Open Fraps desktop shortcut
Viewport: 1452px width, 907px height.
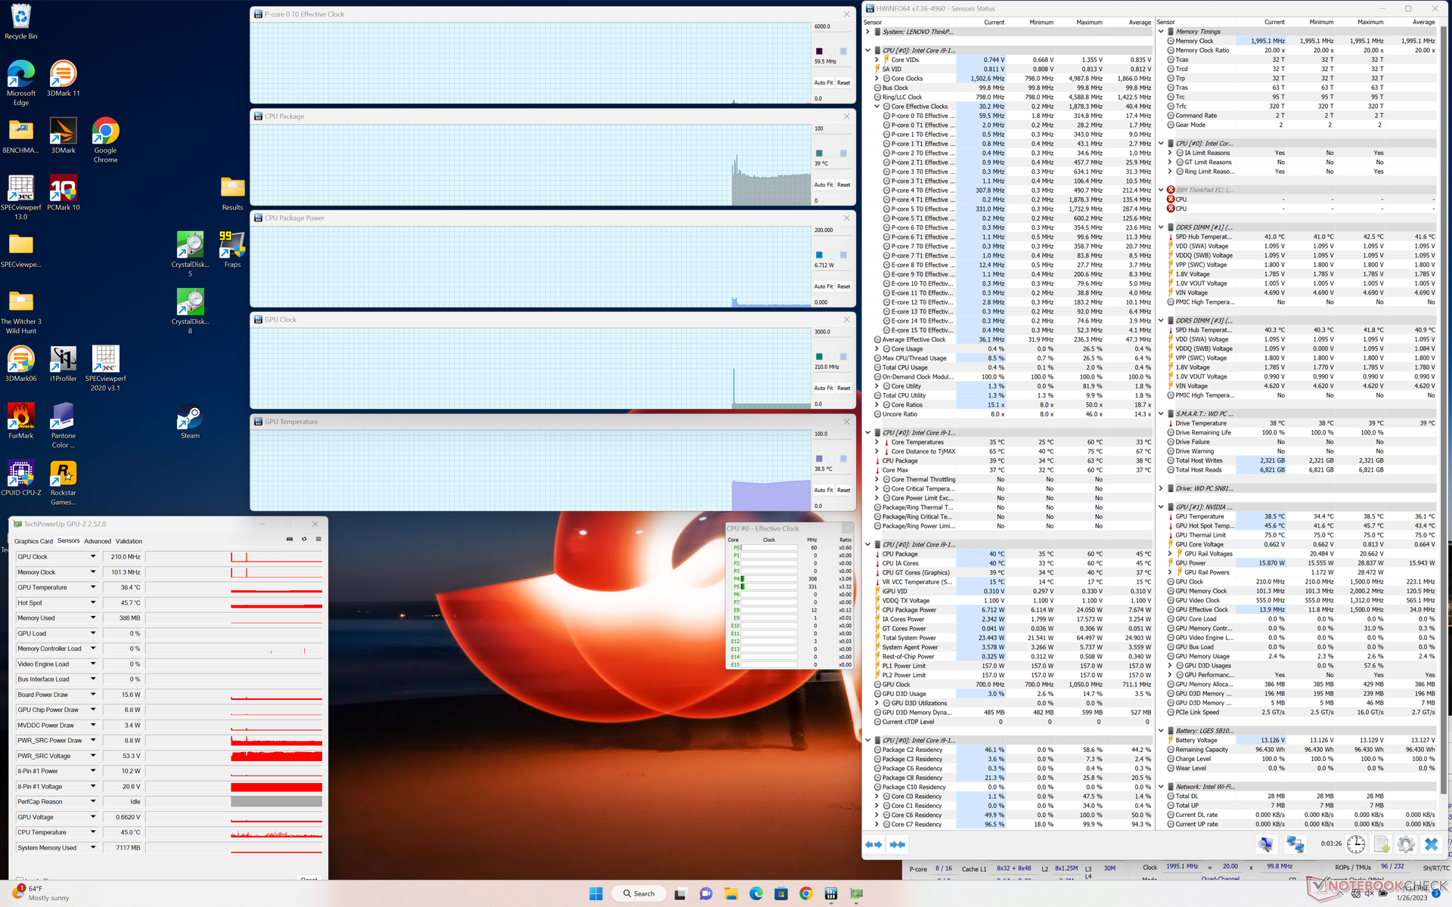232,250
